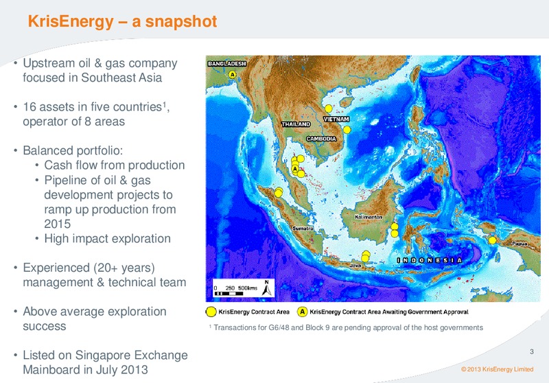The height and width of the screenshot is (383, 549).
Task: Select the line 'operator of 8 areas'
Action: pos(74,121)
